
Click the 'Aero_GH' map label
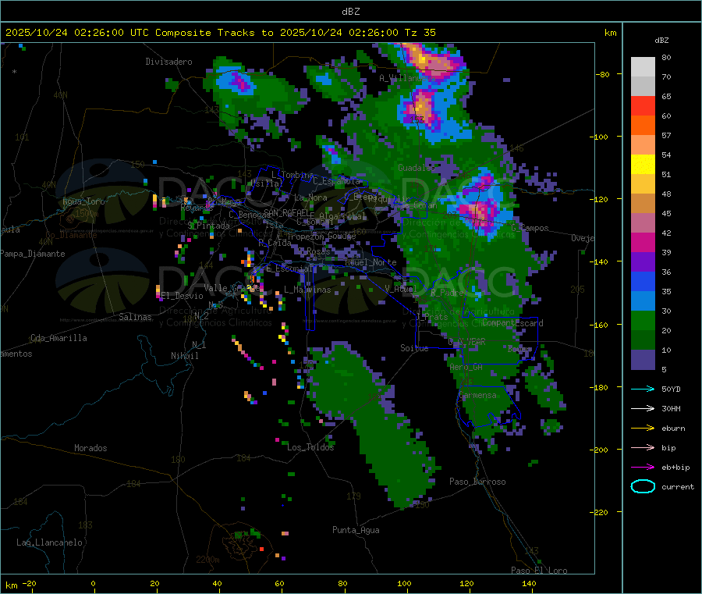[466, 367]
